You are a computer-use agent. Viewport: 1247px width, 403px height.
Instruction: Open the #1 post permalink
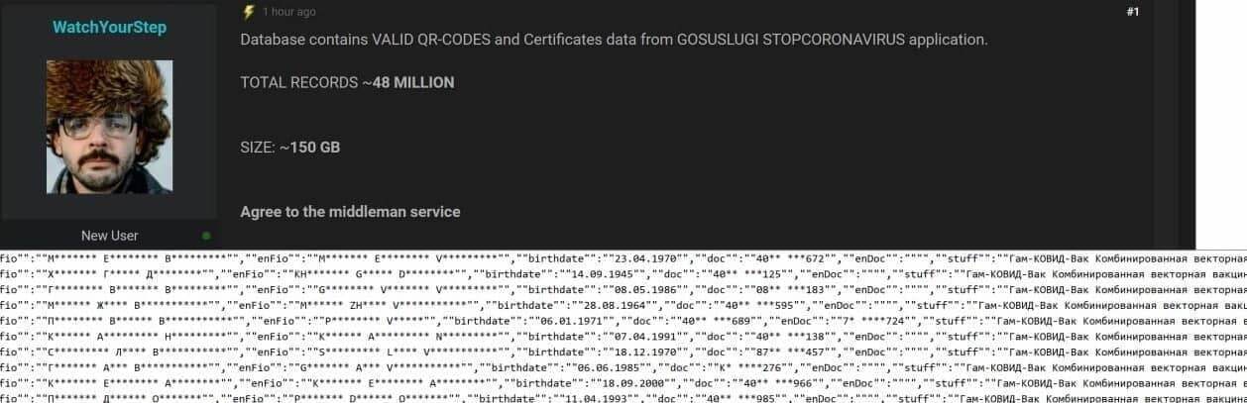(x=1133, y=12)
